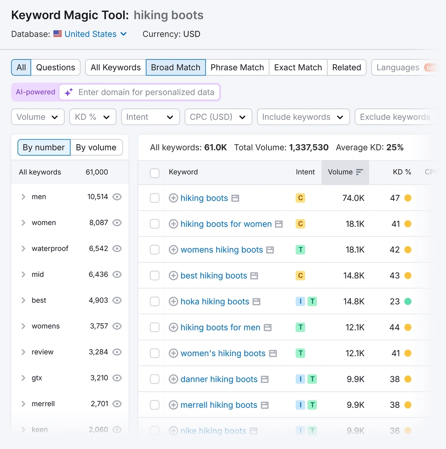The width and height of the screenshot is (446, 449).
Task: Select the Questions tab
Action: (55, 68)
